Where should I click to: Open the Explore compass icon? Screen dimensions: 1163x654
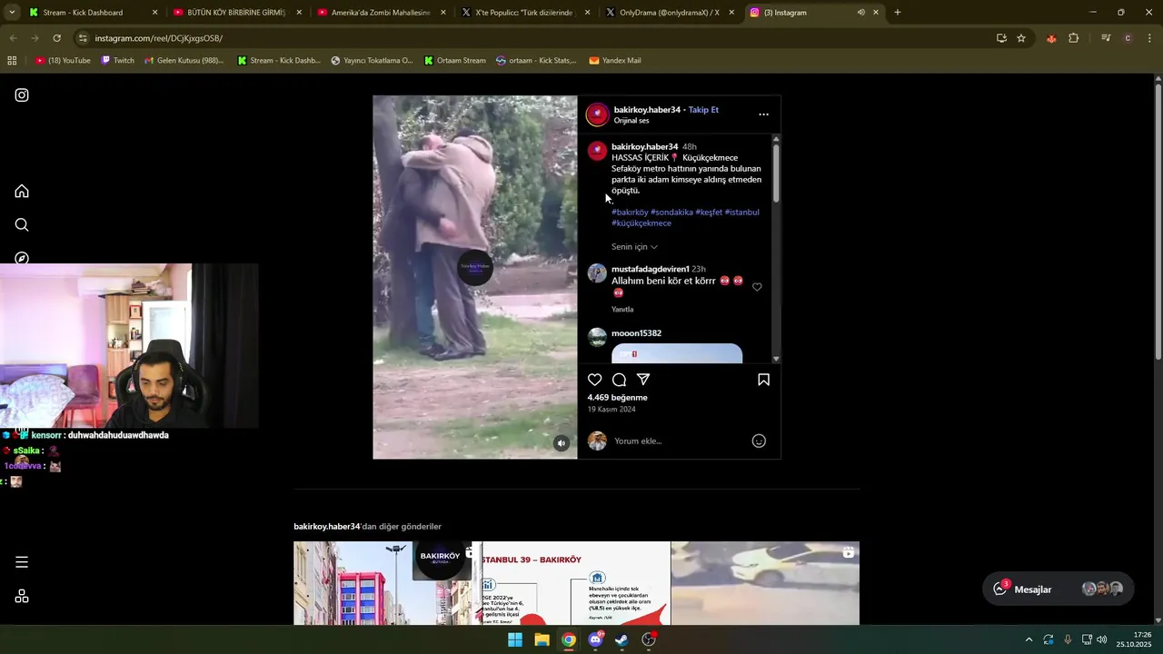tap(22, 258)
